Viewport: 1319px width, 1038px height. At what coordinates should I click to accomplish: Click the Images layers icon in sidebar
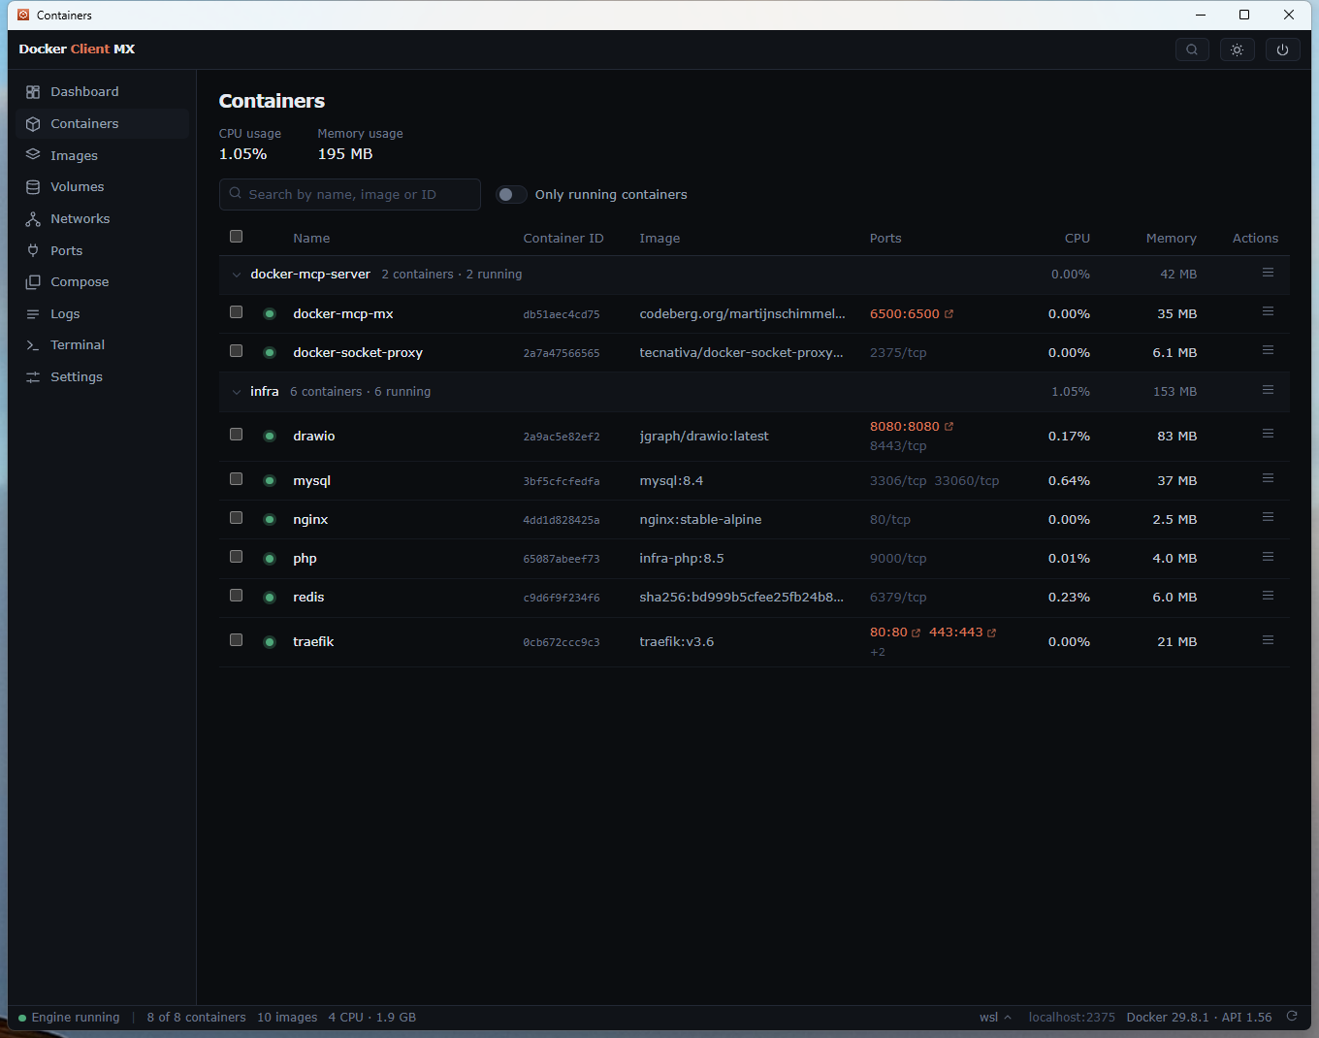pos(33,155)
